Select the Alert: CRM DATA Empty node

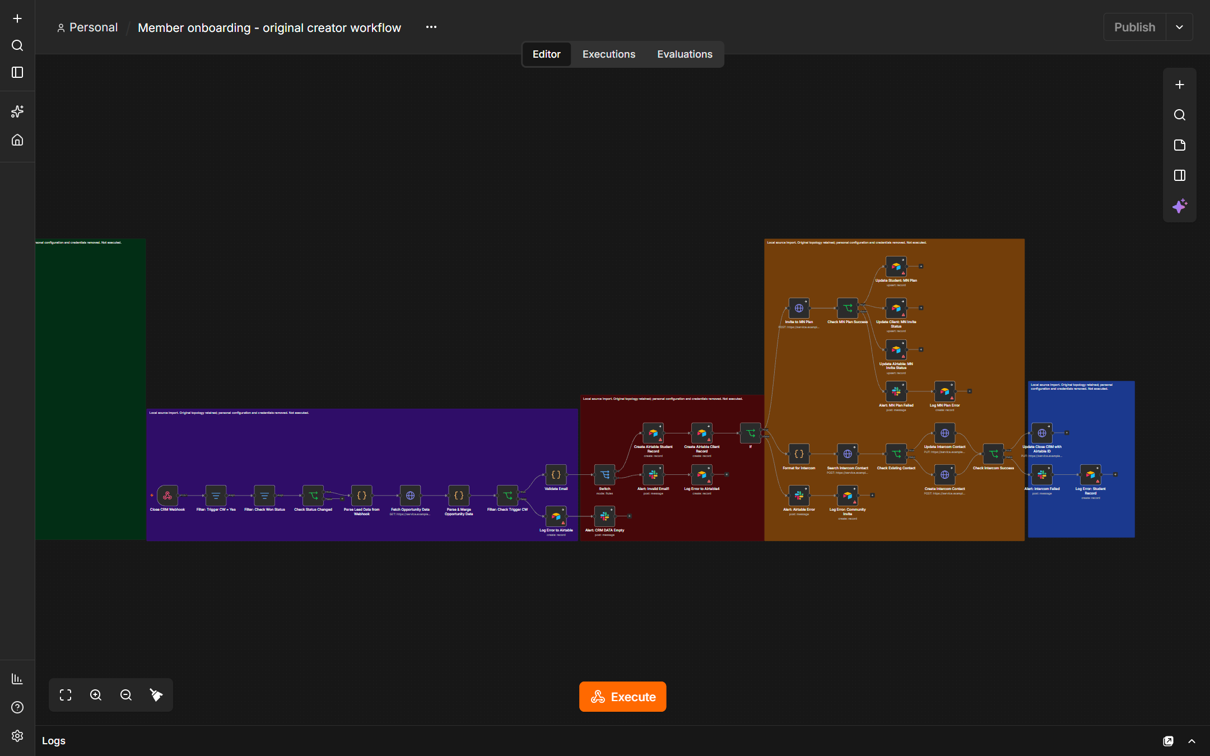point(604,516)
